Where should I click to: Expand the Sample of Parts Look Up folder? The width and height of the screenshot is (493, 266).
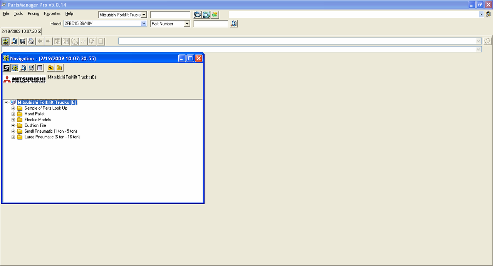click(x=13, y=108)
